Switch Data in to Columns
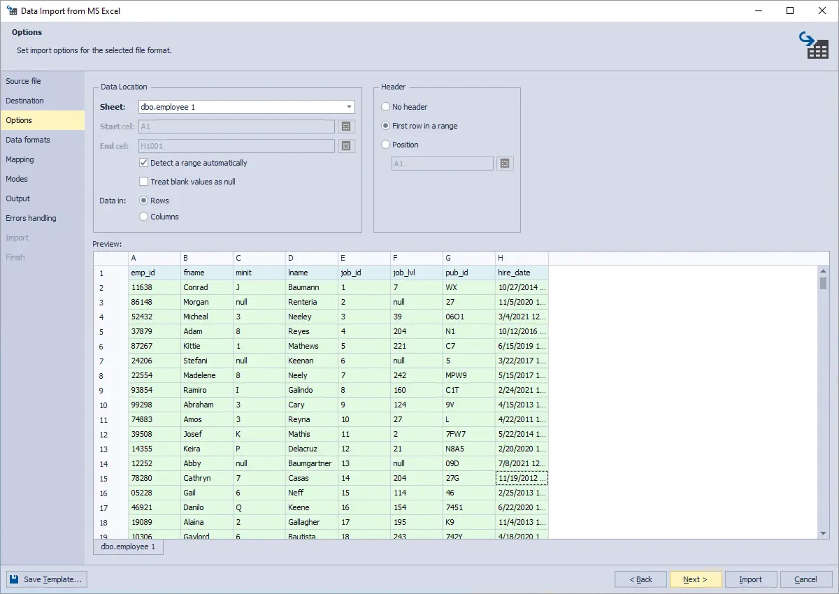The image size is (839, 594). (143, 217)
